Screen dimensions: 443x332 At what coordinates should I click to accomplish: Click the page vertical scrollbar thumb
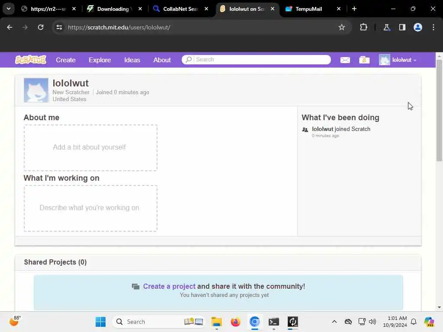point(439,110)
